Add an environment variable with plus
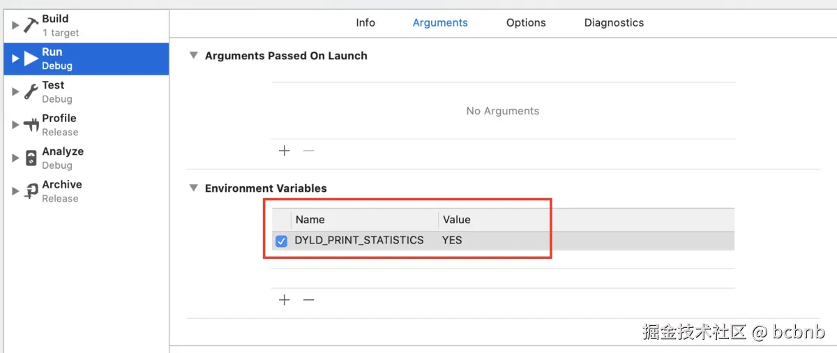The width and height of the screenshot is (837, 353). pyautogui.click(x=285, y=300)
